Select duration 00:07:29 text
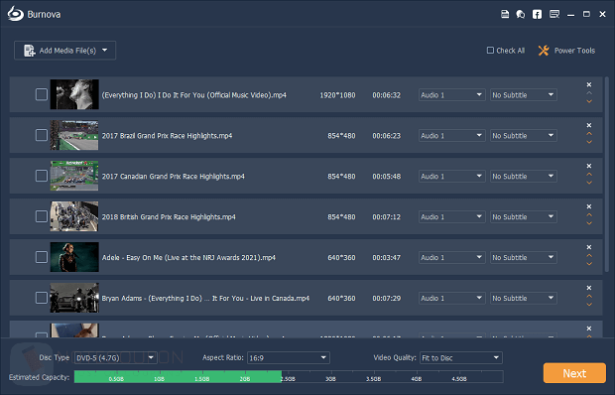615x395 pixels. click(x=386, y=298)
